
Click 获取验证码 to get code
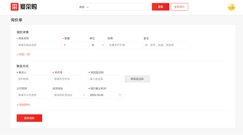137,79
